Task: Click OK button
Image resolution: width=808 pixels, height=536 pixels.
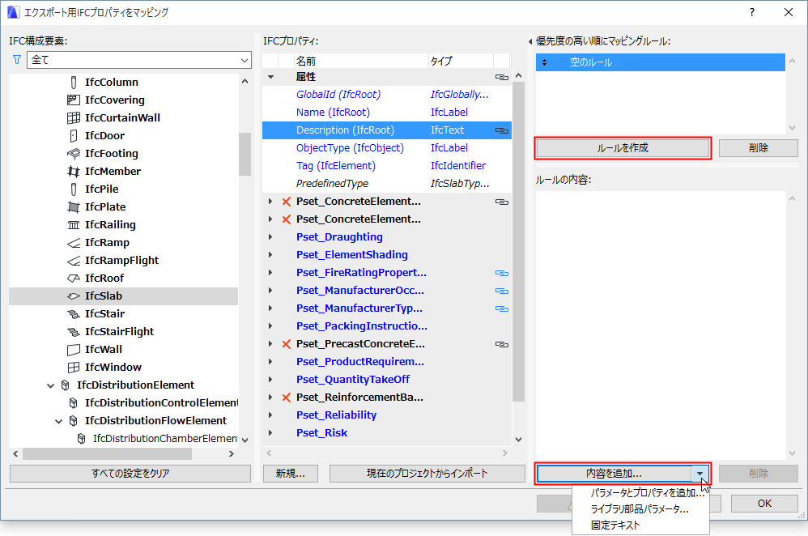Action: (764, 504)
